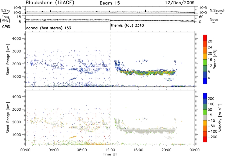The height and width of the screenshot is (156, 225).
Task: Click the 'Freq. [MHz]' axis label
Action: click(x=5, y=19)
